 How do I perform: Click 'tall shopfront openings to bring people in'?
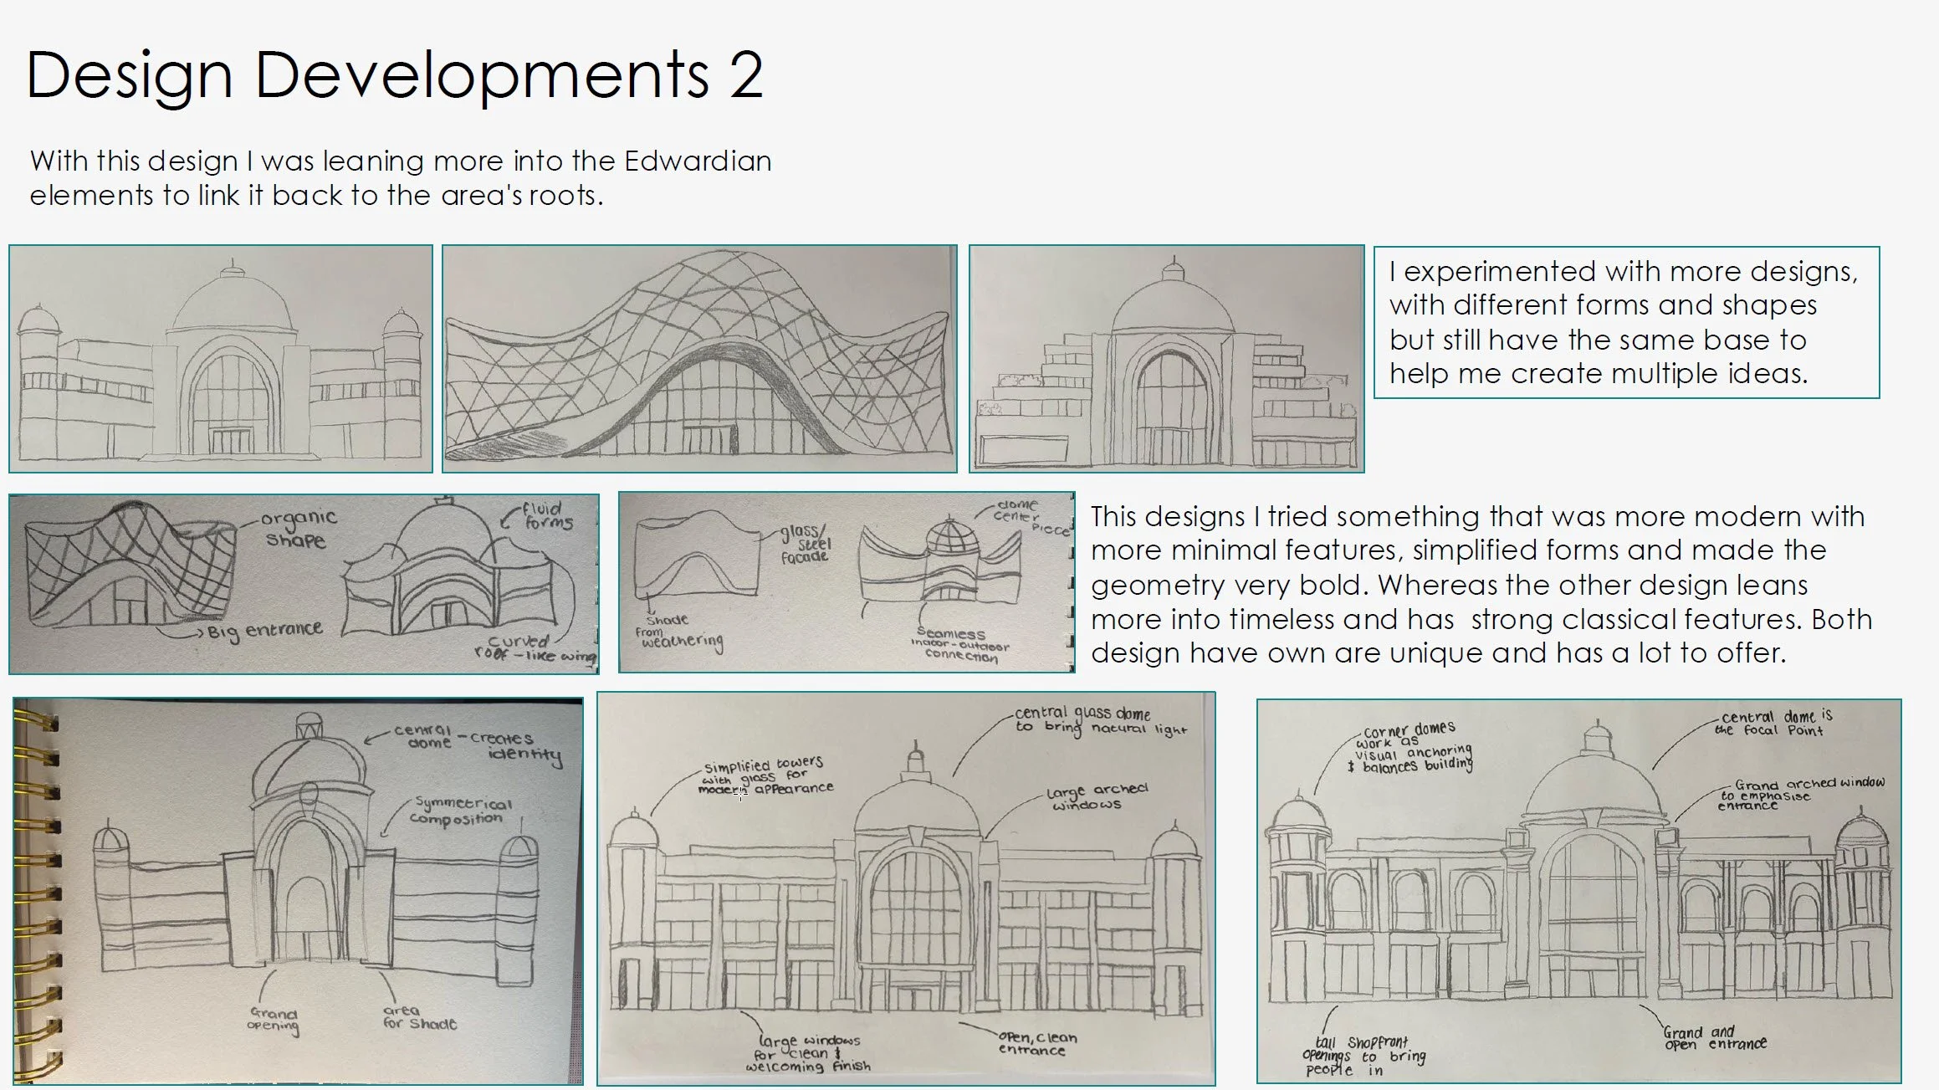tap(1363, 1057)
